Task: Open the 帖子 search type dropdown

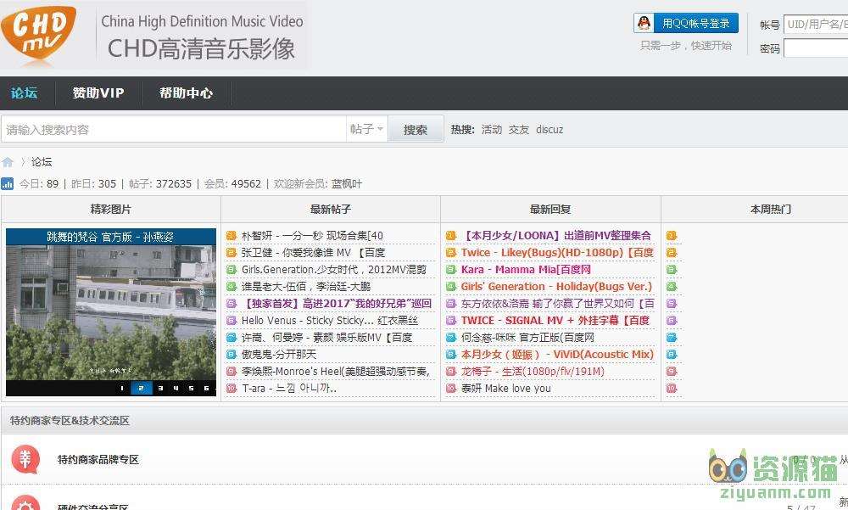Action: point(366,129)
